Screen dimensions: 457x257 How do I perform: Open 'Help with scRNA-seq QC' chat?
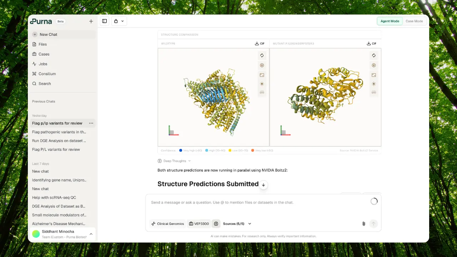pos(54,197)
